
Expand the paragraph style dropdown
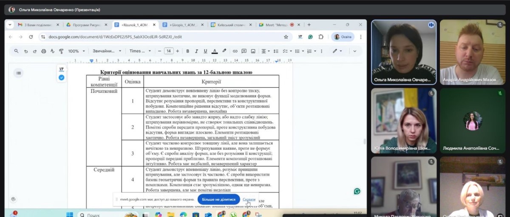107,51
